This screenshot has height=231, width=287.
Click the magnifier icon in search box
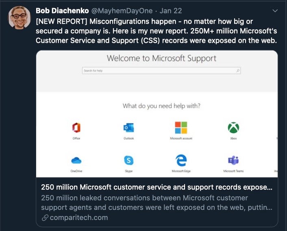(238, 71)
